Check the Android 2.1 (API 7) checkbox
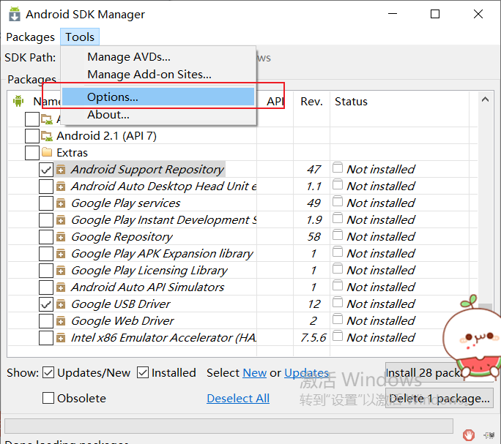Screen dimensions: 501x444 point(32,135)
